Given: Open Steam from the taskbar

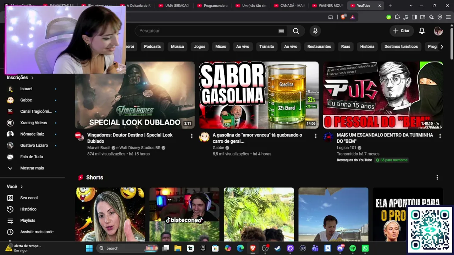Looking at the screenshot, I should 278,248.
